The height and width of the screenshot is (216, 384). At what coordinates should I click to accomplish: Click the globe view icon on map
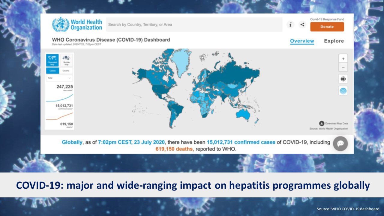click(x=343, y=79)
